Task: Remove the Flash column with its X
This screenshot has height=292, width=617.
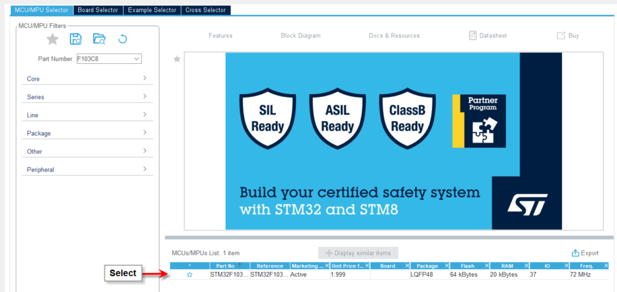Action: coord(487,266)
